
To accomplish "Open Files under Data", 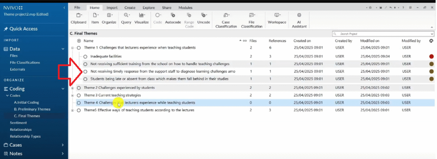I will pyautogui.click(x=14, y=56).
